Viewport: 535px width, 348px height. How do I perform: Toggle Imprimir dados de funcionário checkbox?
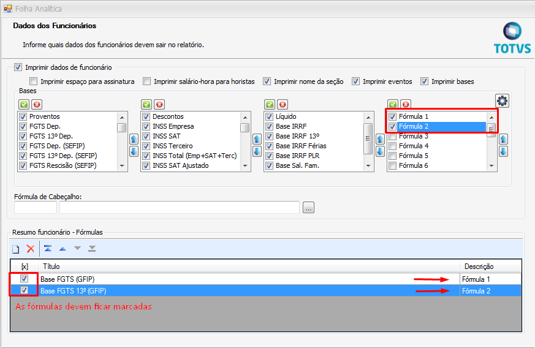tap(18, 67)
